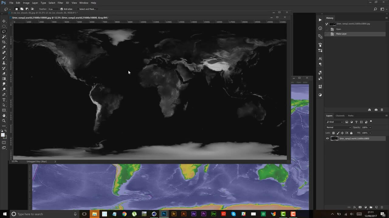Select the Move tool

point(4,21)
